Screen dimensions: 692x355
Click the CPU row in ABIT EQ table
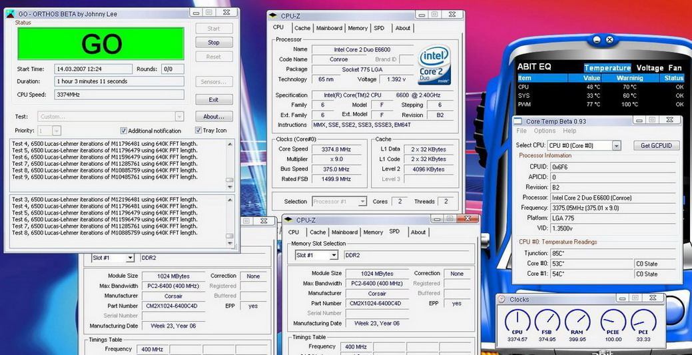coord(600,87)
